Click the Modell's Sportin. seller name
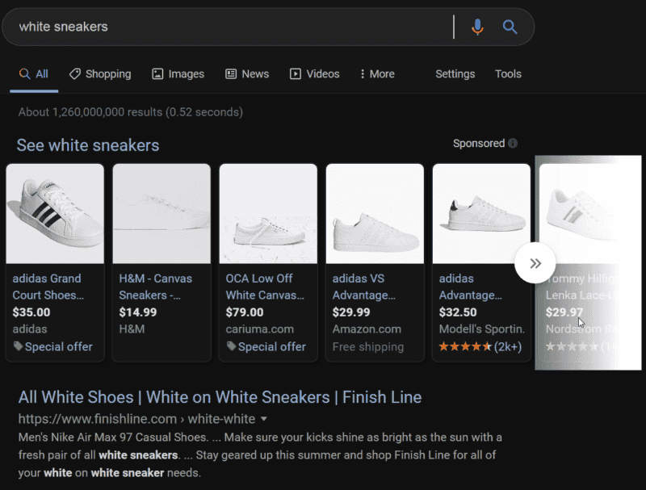This screenshot has width=646, height=490. coord(482,329)
